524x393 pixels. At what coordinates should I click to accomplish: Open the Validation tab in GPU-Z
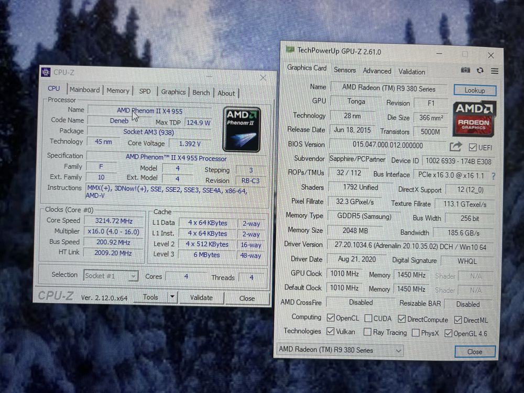pyautogui.click(x=412, y=72)
